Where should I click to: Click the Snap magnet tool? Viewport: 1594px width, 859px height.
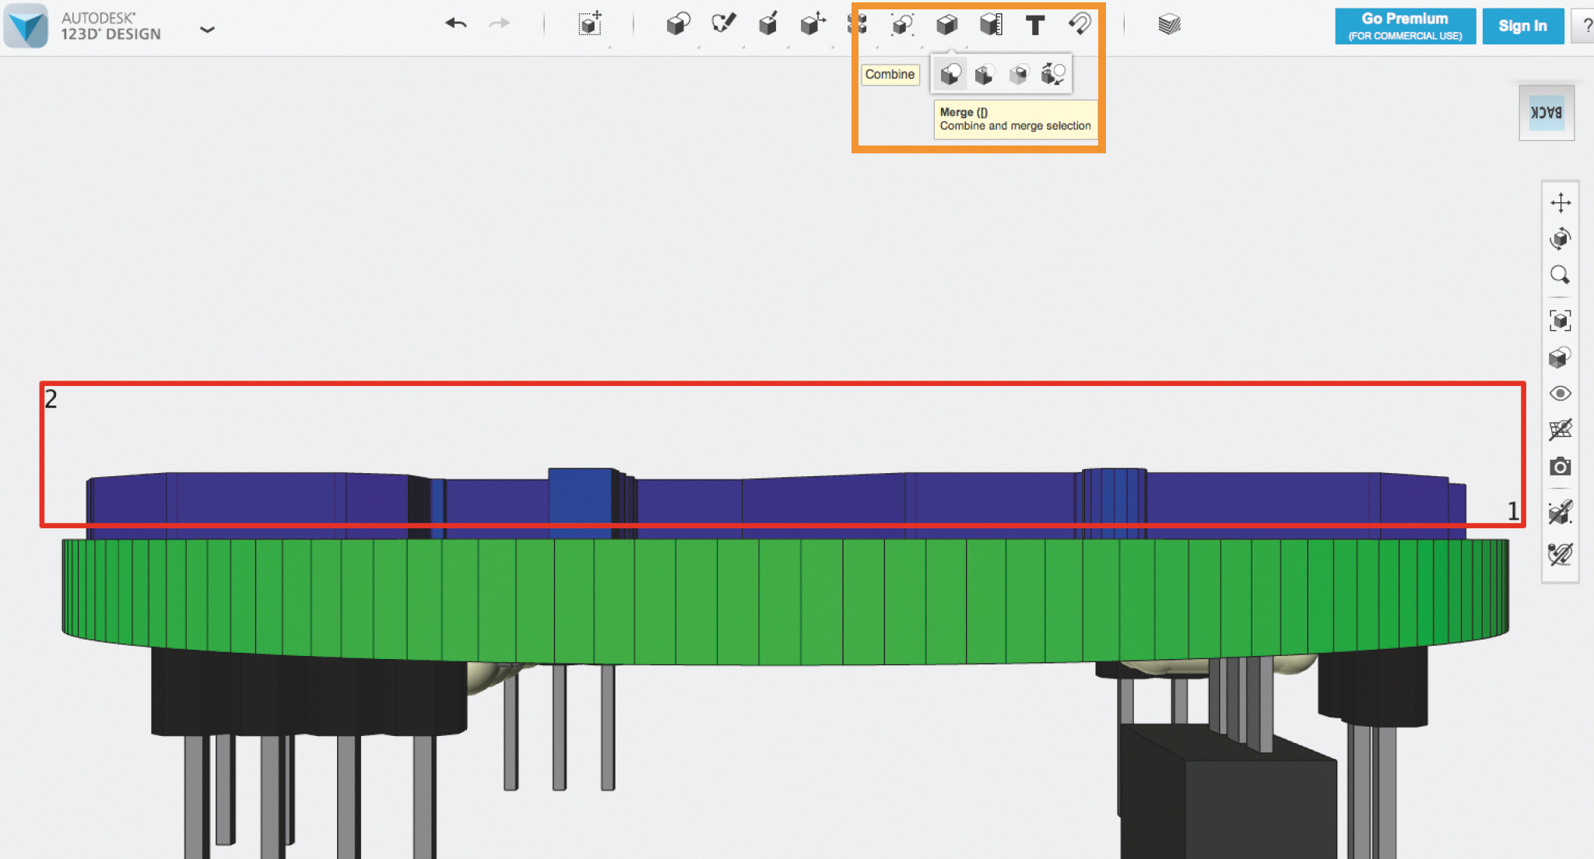coord(1080,25)
